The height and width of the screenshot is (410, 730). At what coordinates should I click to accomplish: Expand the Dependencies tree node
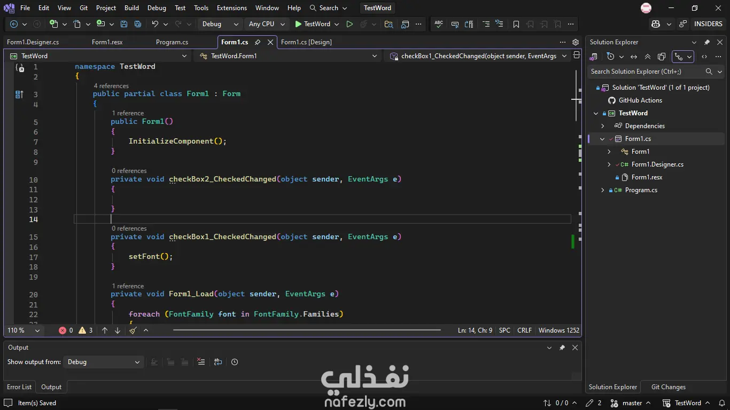(x=603, y=126)
